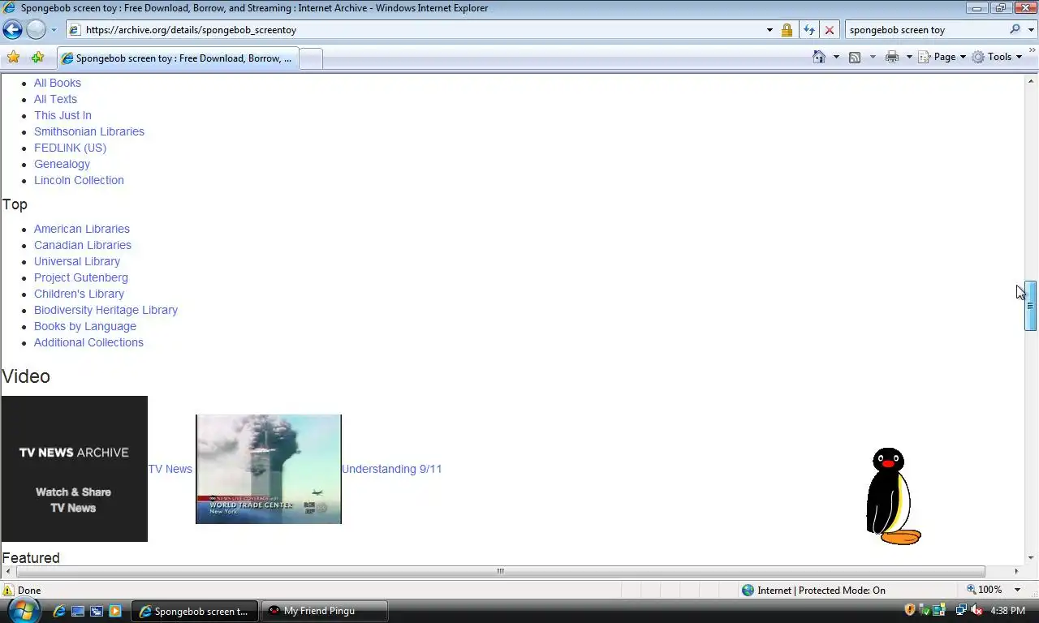The height and width of the screenshot is (623, 1039).
Task: Open the recent pages dropdown beside Forward
Action: point(54,30)
